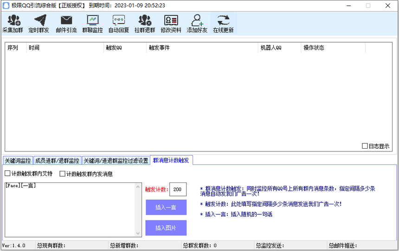Switch to the 关键词监控 tab
Viewport: 399px width, 251px height.
pos(18,161)
